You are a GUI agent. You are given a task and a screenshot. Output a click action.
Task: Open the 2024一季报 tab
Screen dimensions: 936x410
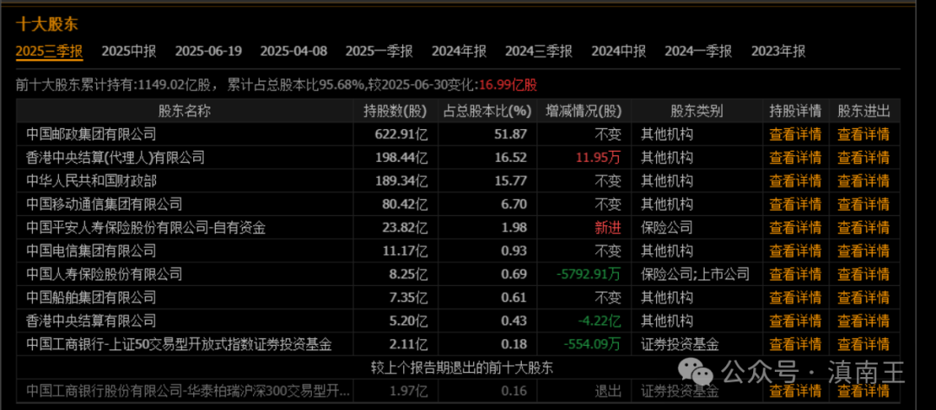pos(699,51)
